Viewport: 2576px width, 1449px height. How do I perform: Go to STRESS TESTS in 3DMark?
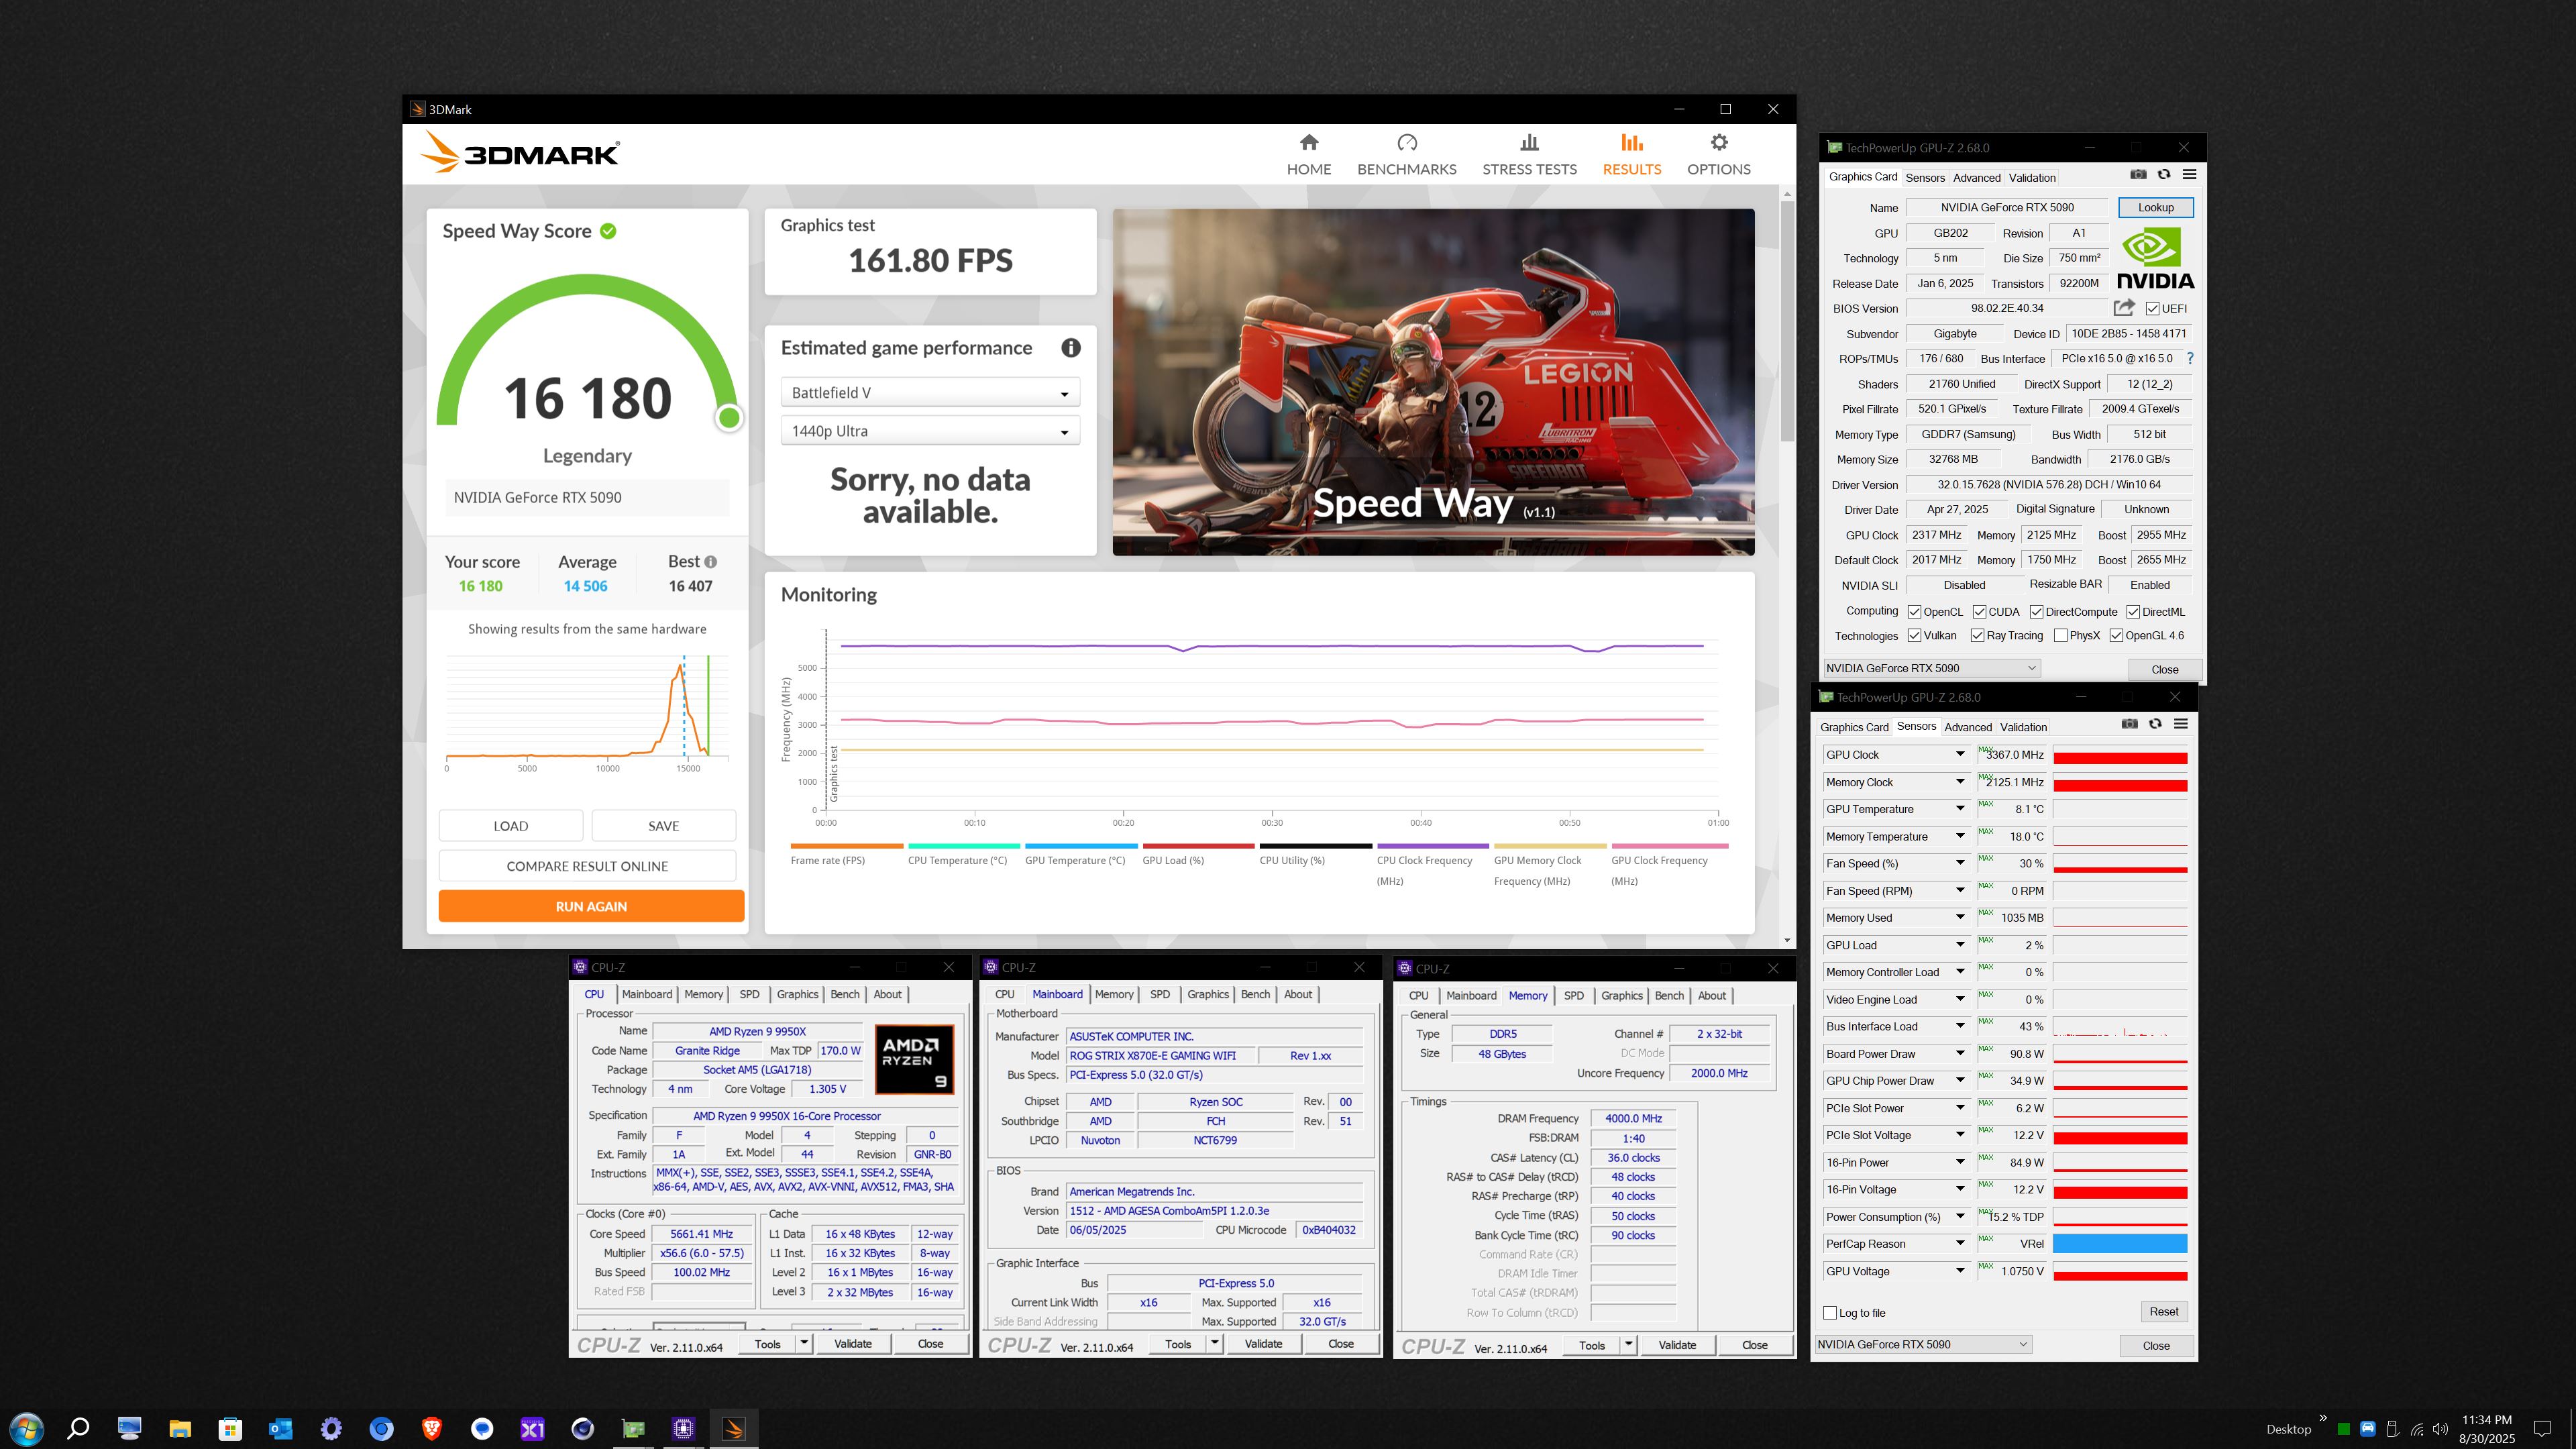point(1529,155)
